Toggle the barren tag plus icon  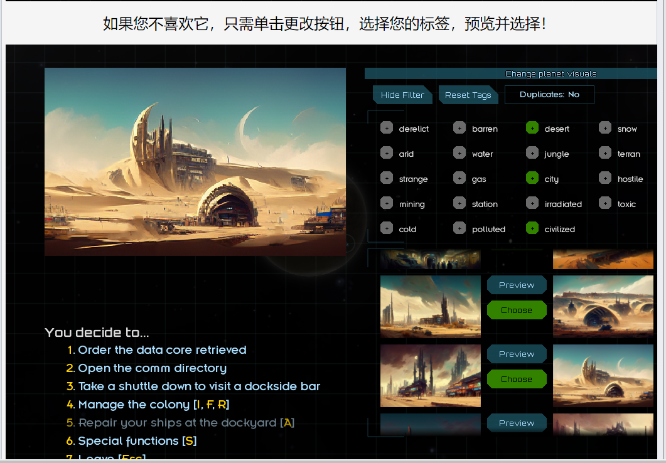tap(459, 128)
